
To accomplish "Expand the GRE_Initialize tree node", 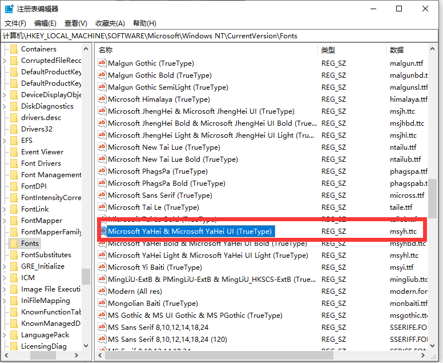I will (x=5, y=266).
